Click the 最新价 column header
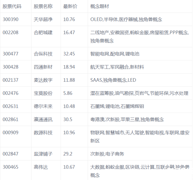Screen dimensions: 195x180 (x=70, y=6)
